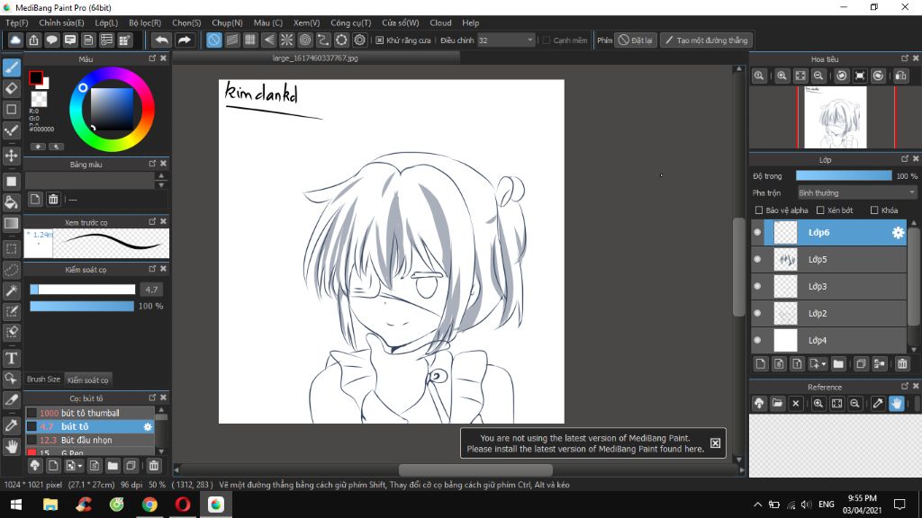The height and width of the screenshot is (518, 922).
Task: Add a layer folder in Layers panel
Action: pyautogui.click(x=838, y=364)
